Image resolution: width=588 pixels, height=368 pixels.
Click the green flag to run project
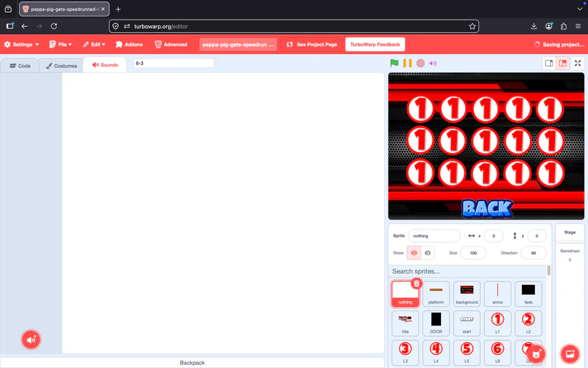pos(394,63)
